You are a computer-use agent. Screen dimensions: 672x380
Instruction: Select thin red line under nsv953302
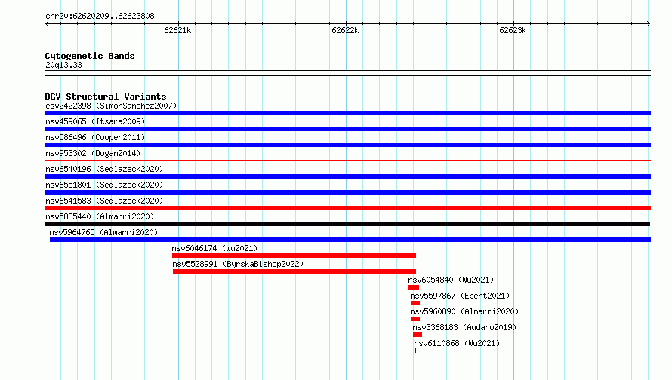pyautogui.click(x=347, y=161)
